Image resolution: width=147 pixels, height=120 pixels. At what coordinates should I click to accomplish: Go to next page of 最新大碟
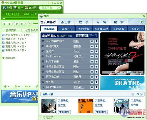click(141, 94)
